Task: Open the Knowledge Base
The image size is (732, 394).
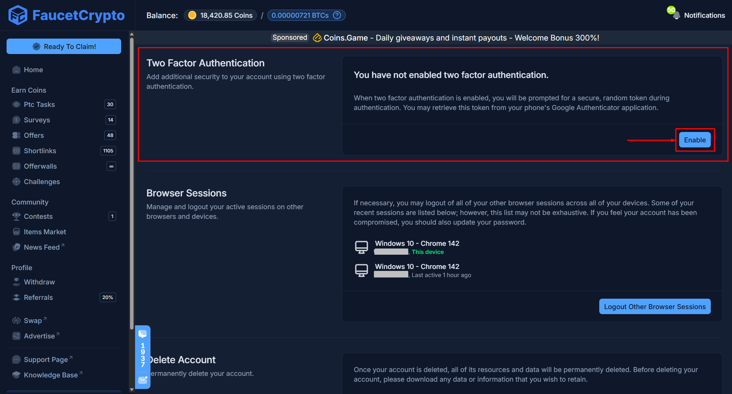Action: 49,375
